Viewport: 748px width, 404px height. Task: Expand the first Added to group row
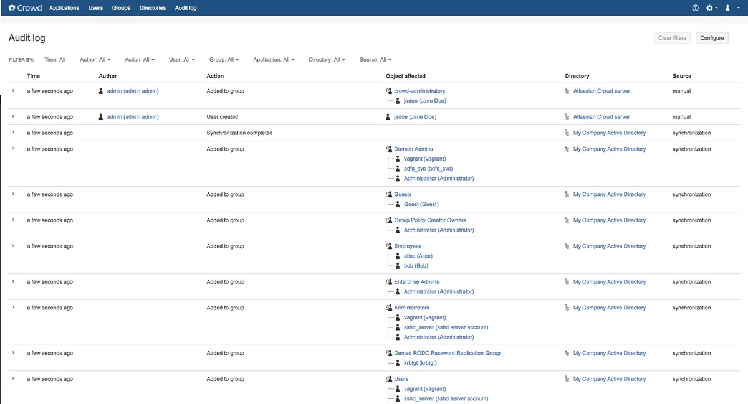(13, 91)
